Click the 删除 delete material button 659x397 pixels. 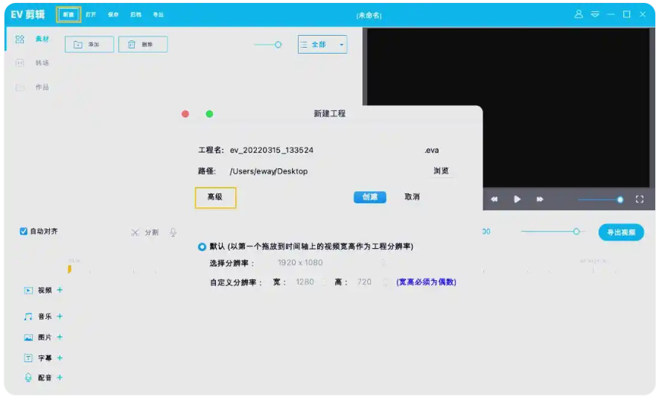(143, 44)
